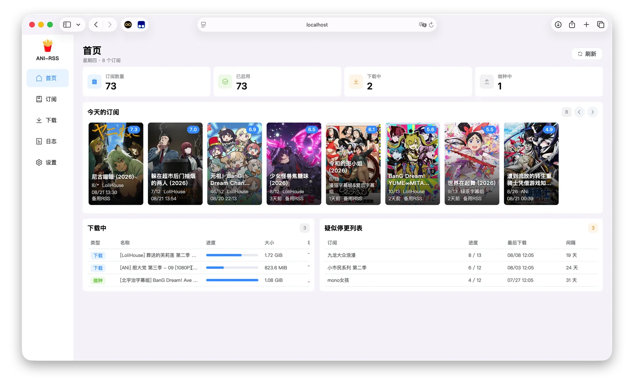The width and height of the screenshot is (634, 390).
Task: Click the infinity extension icon in toolbar
Action: (x=128, y=25)
